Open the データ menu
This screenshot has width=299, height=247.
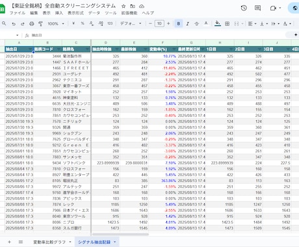tap(94, 13)
